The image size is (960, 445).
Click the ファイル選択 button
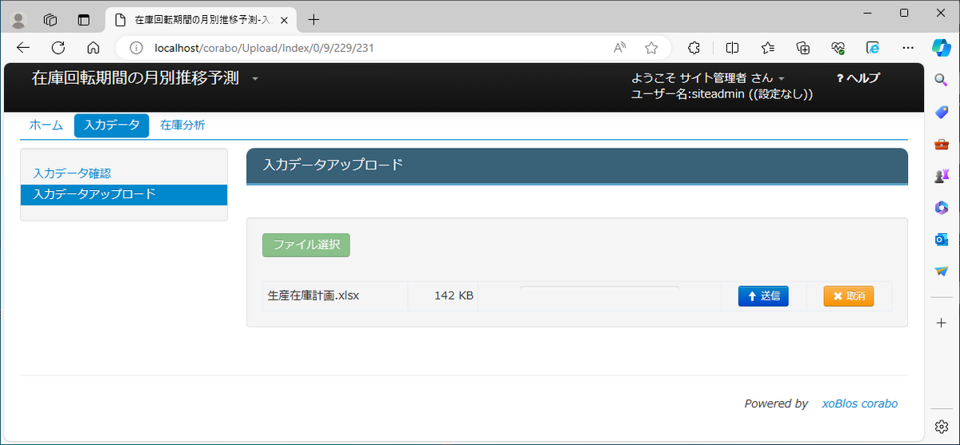tap(306, 244)
